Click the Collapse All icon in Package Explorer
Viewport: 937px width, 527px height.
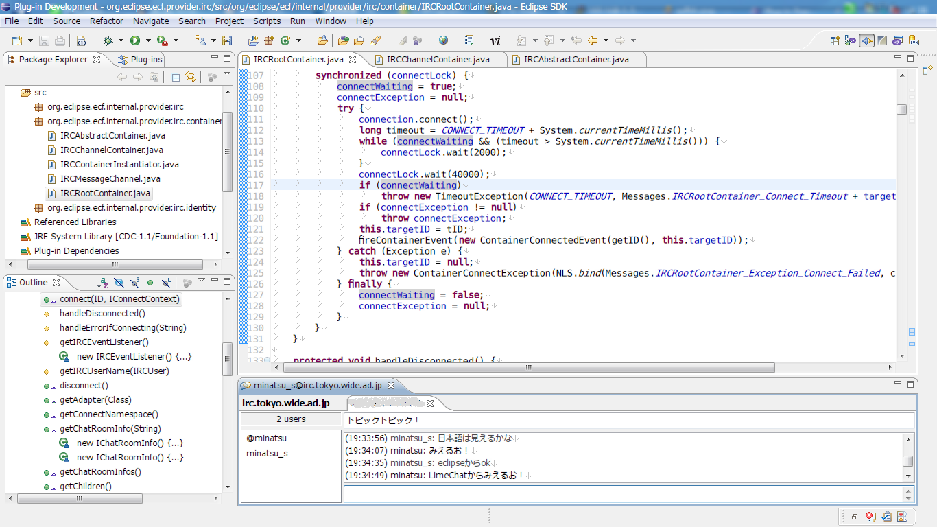(176, 77)
